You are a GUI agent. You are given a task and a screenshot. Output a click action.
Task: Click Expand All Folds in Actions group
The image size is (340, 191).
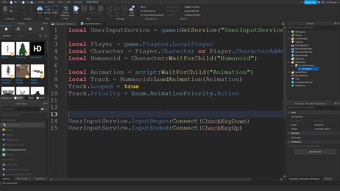[192, 11]
